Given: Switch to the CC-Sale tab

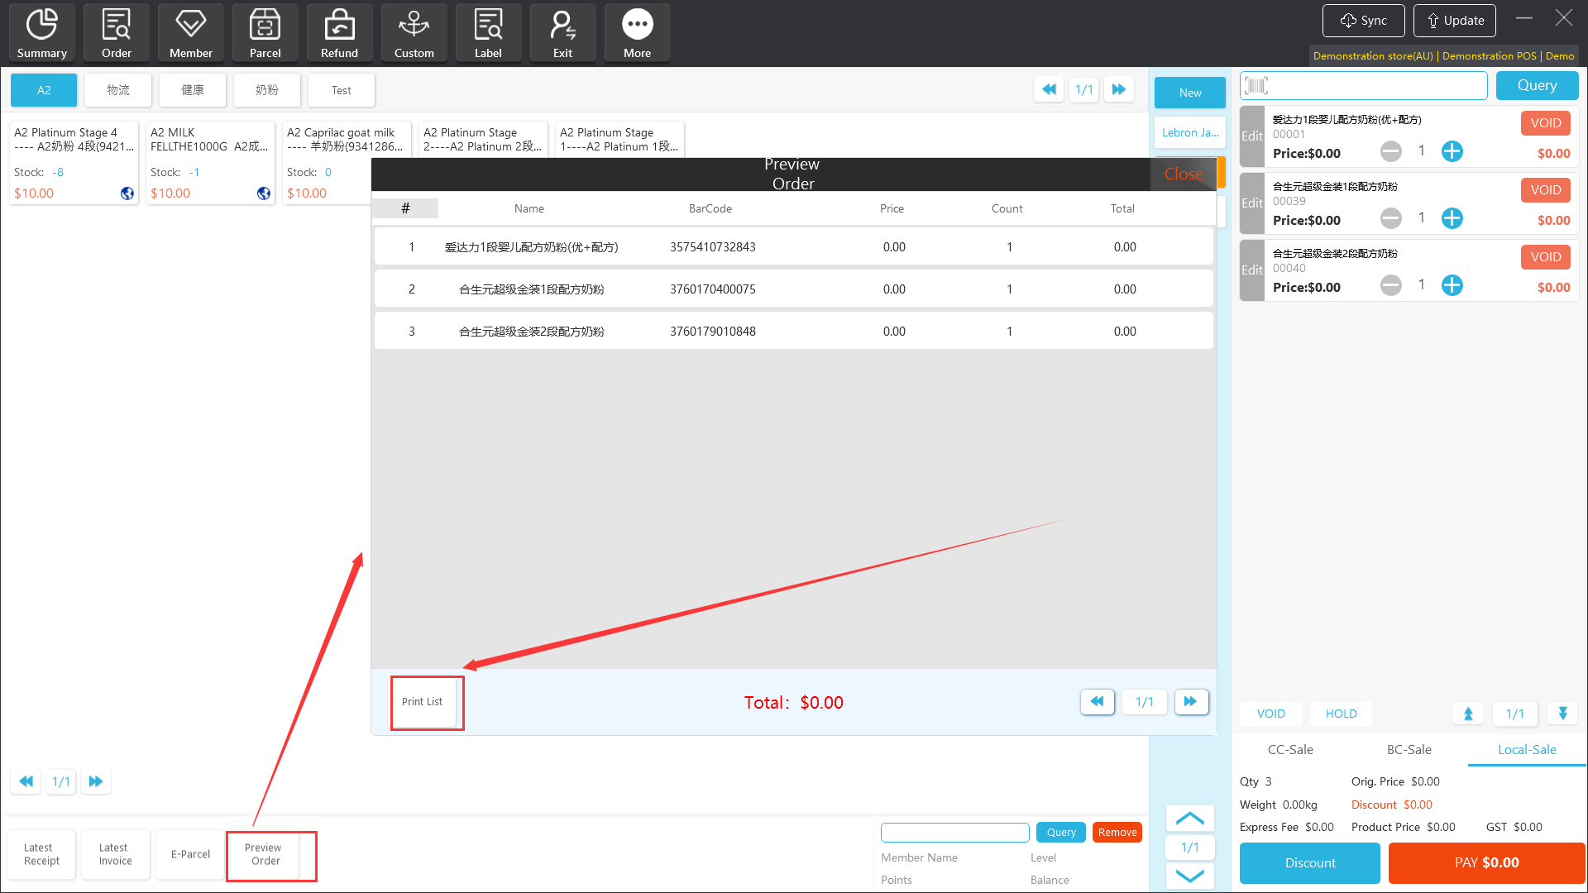Looking at the screenshot, I should 1290,750.
